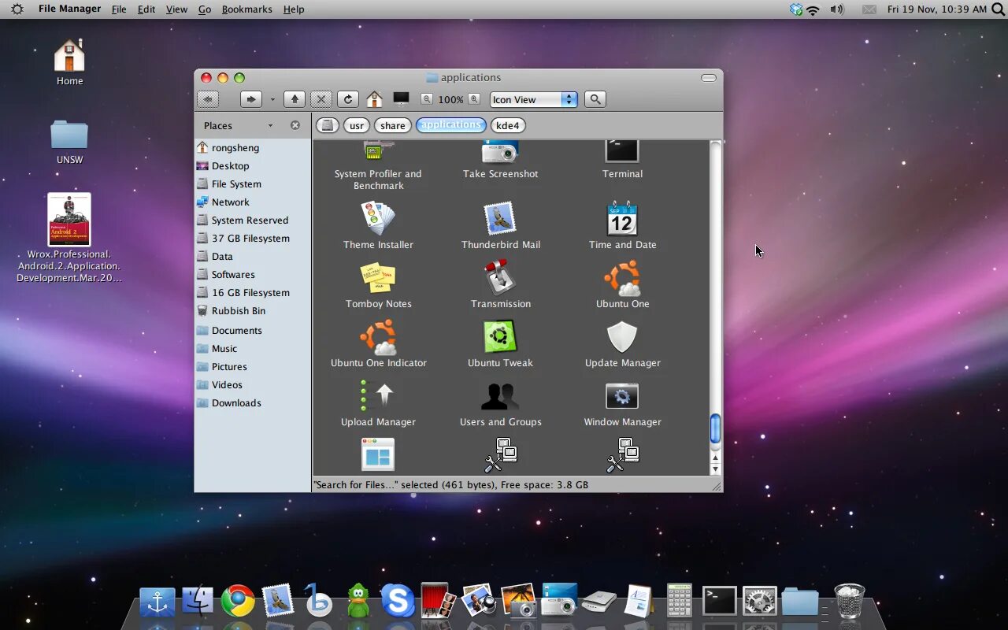Screen dimensions: 1008x630
Task: Open the Bookmarks menu
Action: coord(246,9)
